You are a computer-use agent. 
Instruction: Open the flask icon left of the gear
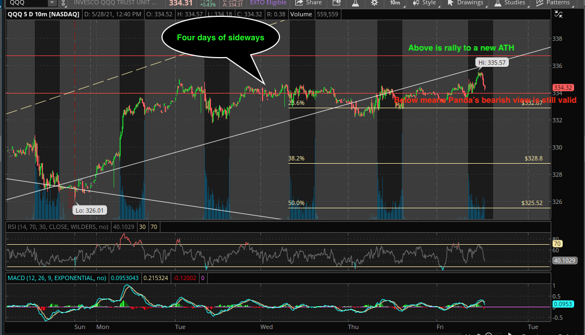click(x=355, y=3)
